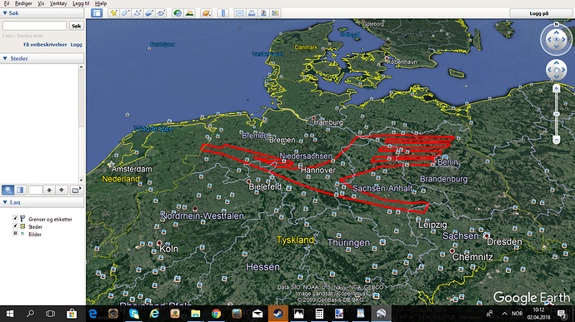Open Microsoft Edge from the taskbar
Image resolution: width=575 pixels, height=322 pixels.
click(92, 314)
